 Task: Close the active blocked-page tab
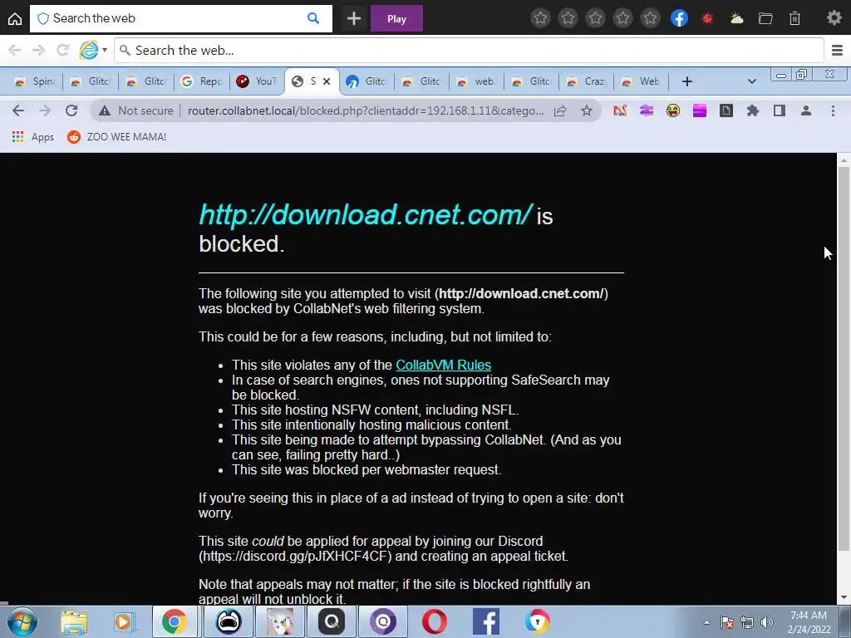(327, 81)
